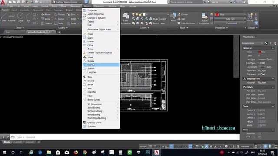The width and height of the screenshot is (278, 156).
Task: Open the Manage ribbon tab
Action: tap(58, 10)
